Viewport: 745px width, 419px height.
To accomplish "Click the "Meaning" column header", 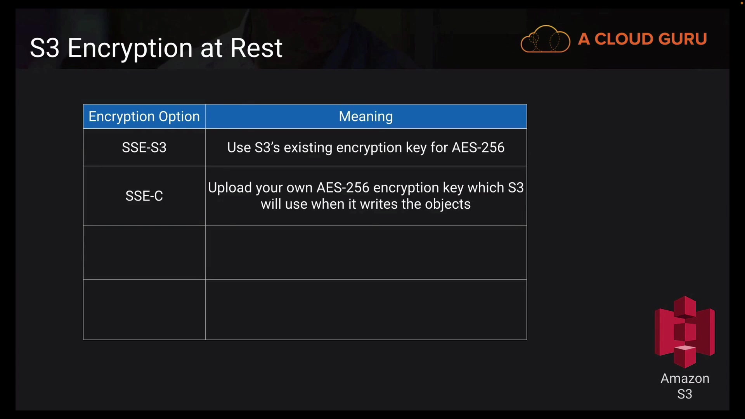I will point(366,116).
